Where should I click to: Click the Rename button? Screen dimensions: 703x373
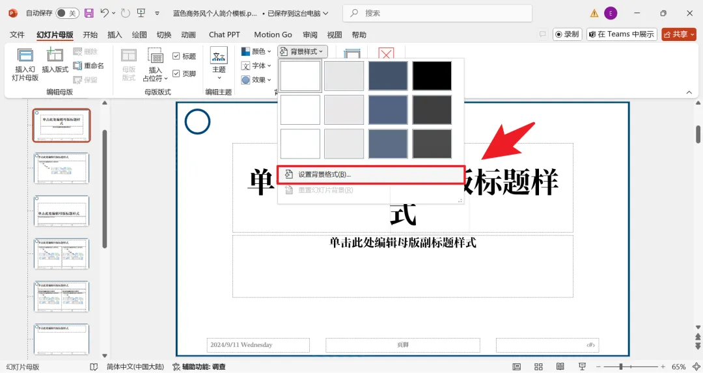[x=89, y=66]
